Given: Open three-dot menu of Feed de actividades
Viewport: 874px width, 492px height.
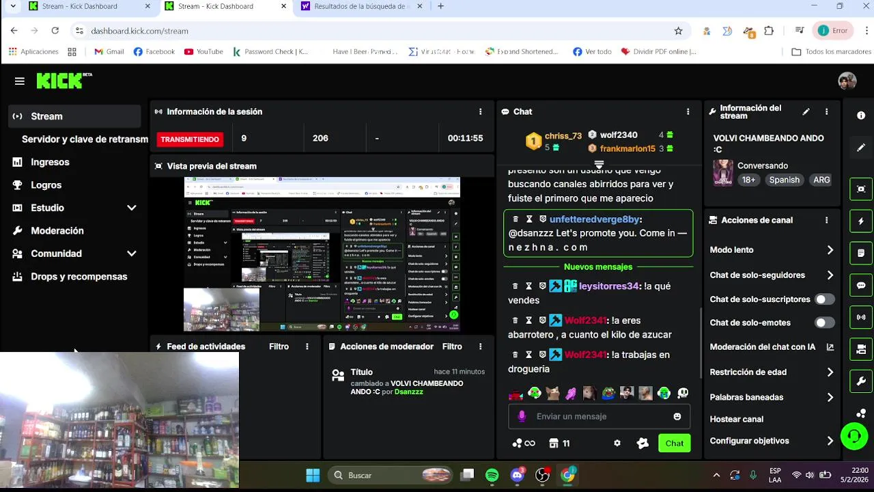Looking at the screenshot, I should point(307,346).
